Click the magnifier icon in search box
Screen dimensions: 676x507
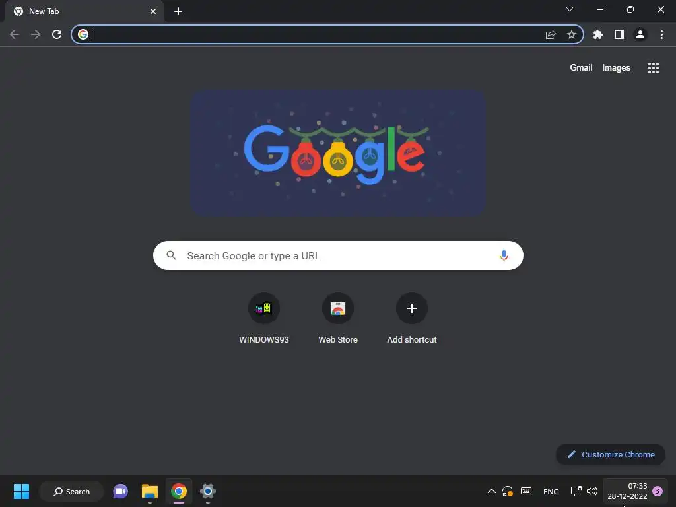pos(172,255)
